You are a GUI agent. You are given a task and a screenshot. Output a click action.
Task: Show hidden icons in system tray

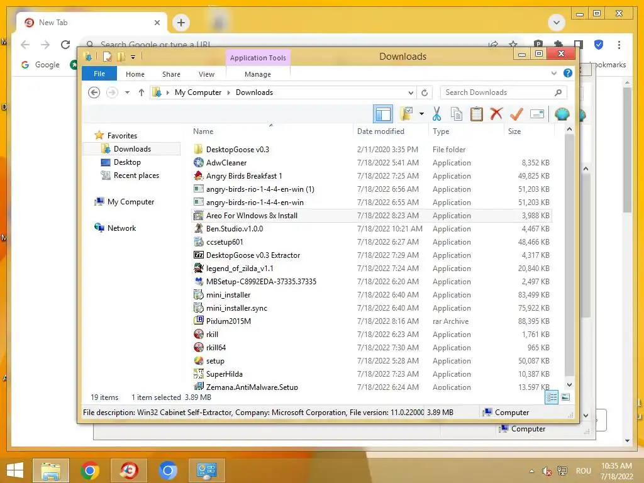pyautogui.click(x=532, y=470)
